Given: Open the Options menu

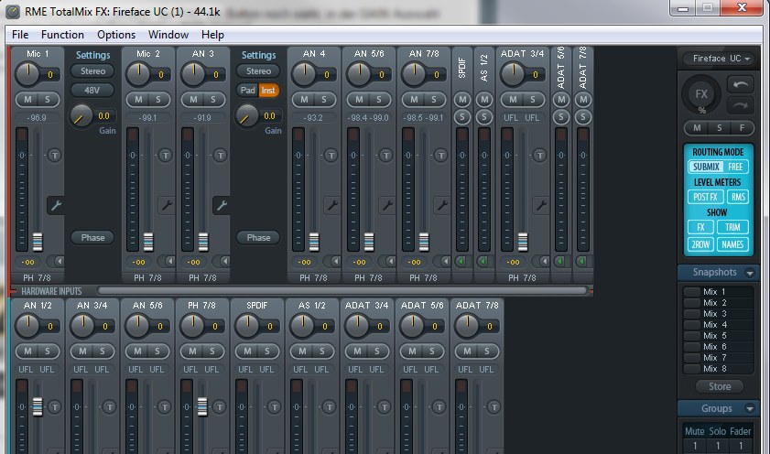Looking at the screenshot, I should 116,35.
